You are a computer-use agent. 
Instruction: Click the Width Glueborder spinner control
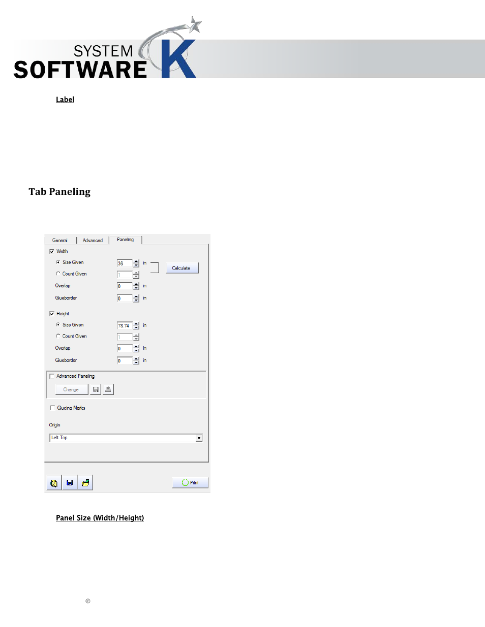click(136, 299)
